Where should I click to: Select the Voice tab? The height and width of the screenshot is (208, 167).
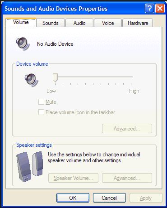pyautogui.click(x=108, y=23)
